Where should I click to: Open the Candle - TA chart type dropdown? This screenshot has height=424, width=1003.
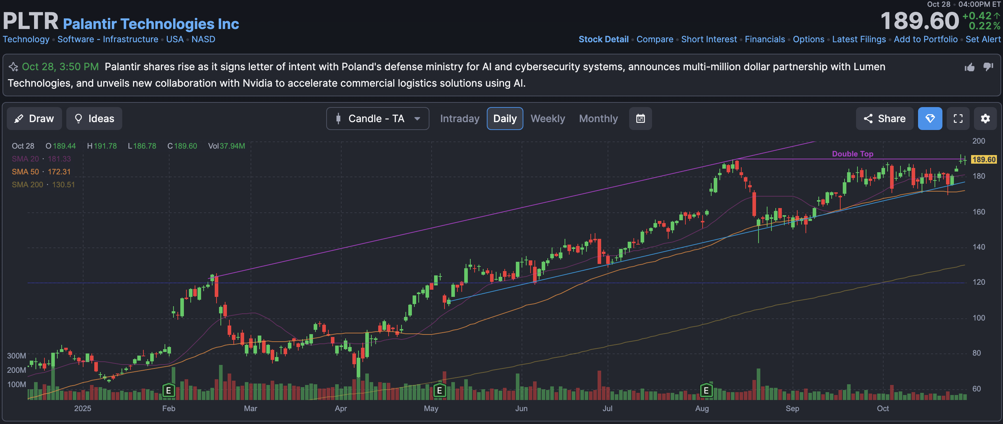click(377, 119)
